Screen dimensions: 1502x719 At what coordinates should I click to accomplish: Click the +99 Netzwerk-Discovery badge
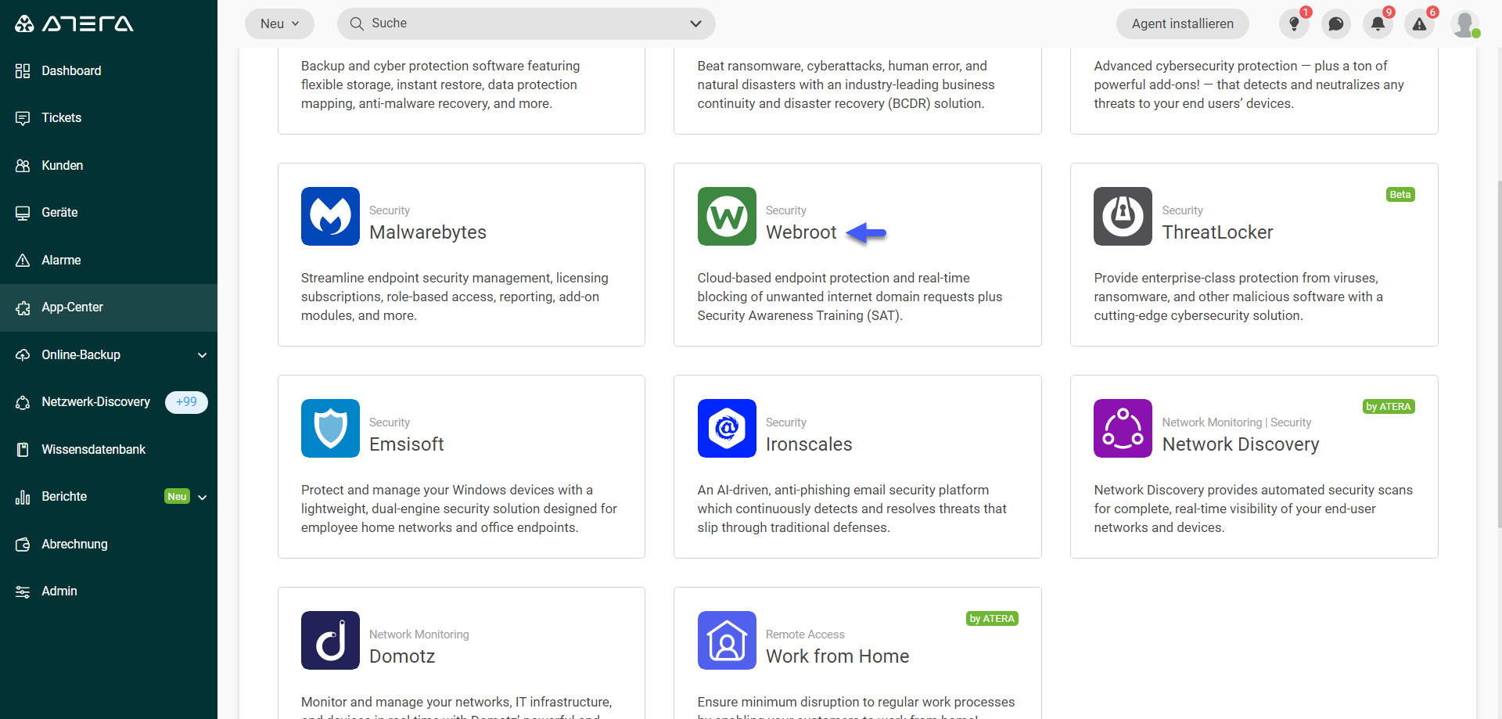186,402
